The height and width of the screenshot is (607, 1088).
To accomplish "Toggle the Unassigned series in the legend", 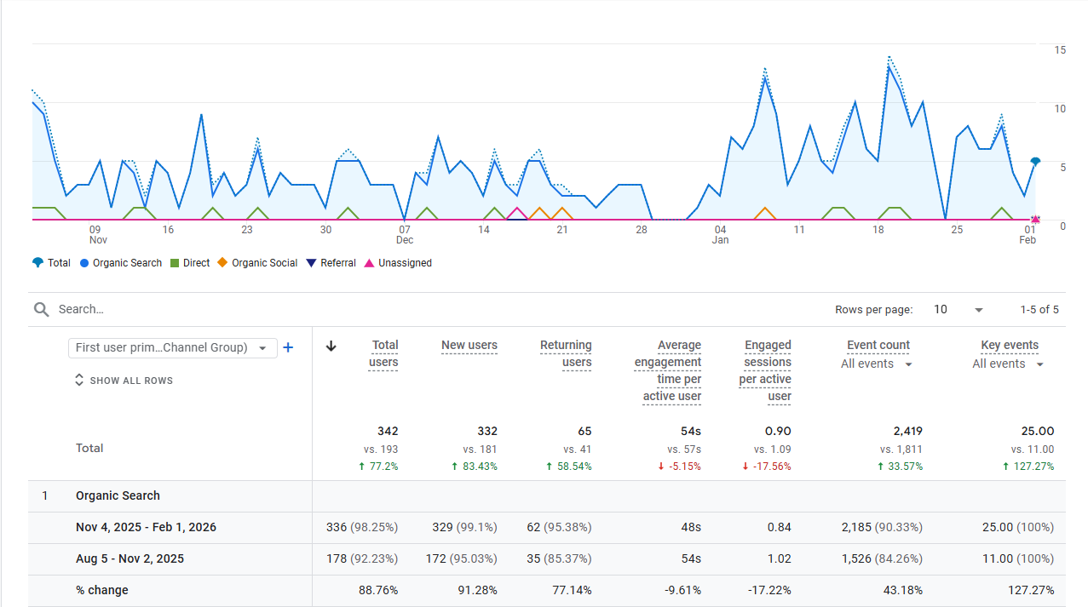I will (x=397, y=262).
